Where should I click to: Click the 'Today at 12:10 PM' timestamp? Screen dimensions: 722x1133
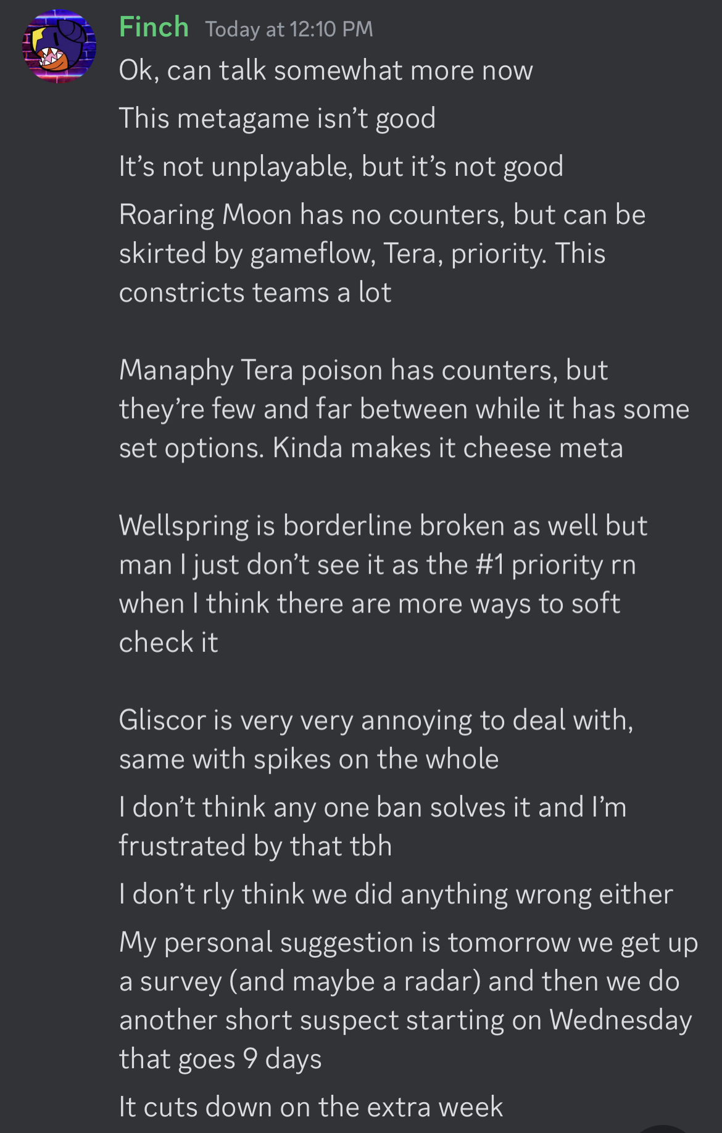pyautogui.click(x=289, y=29)
